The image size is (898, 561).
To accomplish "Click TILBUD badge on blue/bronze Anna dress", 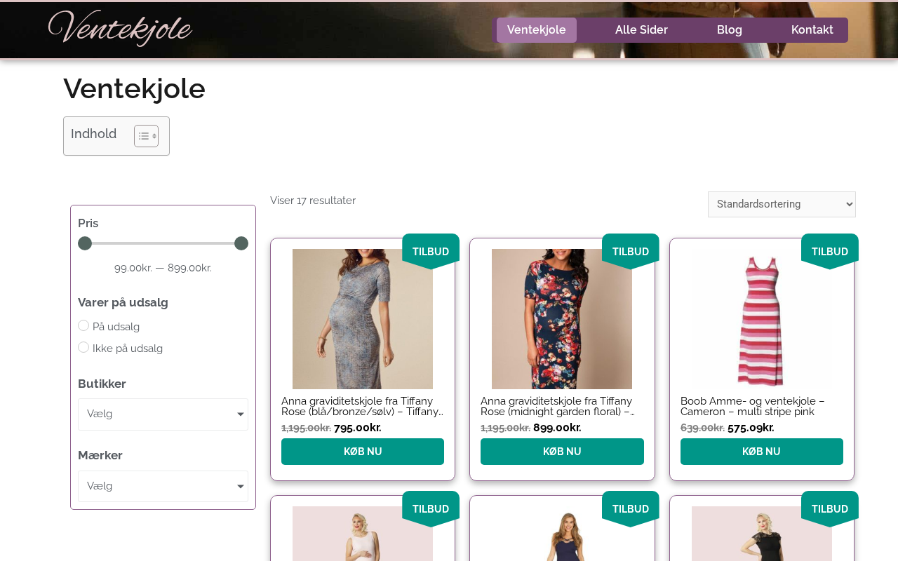I will click(x=431, y=251).
